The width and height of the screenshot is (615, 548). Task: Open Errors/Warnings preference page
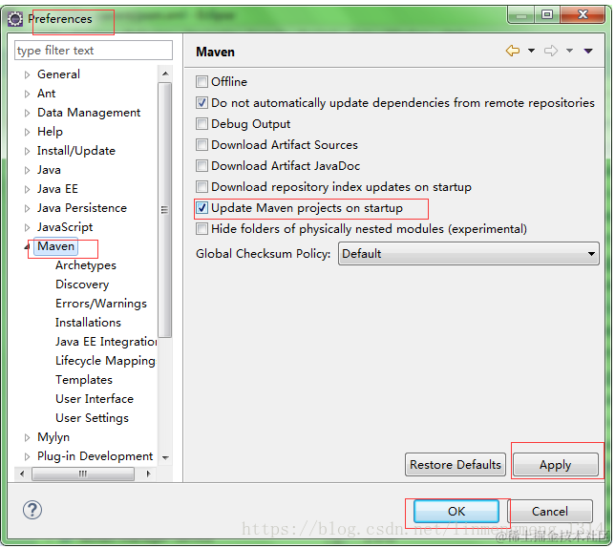(x=101, y=305)
